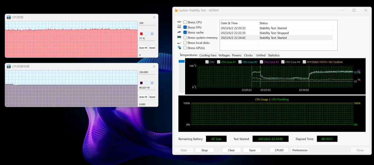Click the AIDA64 flame icon in title bar
Viewport: 374px width, 165px height.
(x=176, y=10)
